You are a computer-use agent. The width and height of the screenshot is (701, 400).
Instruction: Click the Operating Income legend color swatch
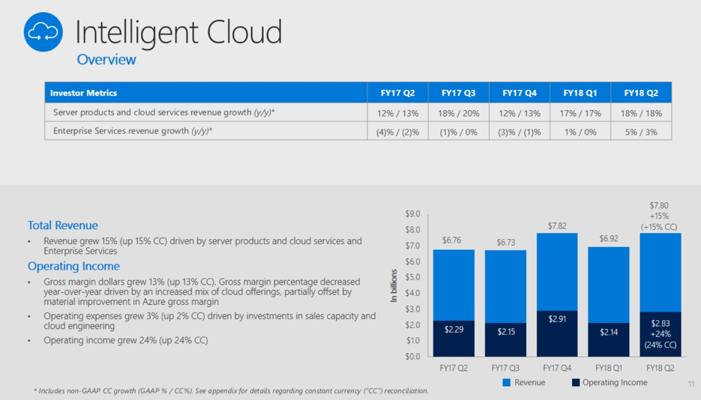pos(576,383)
